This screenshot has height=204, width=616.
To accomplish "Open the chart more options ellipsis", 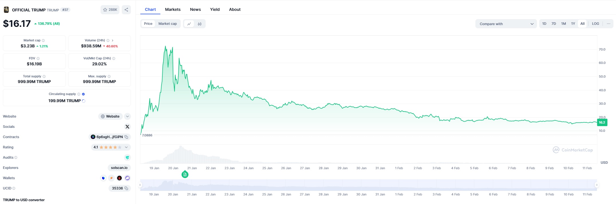I will [x=608, y=24].
